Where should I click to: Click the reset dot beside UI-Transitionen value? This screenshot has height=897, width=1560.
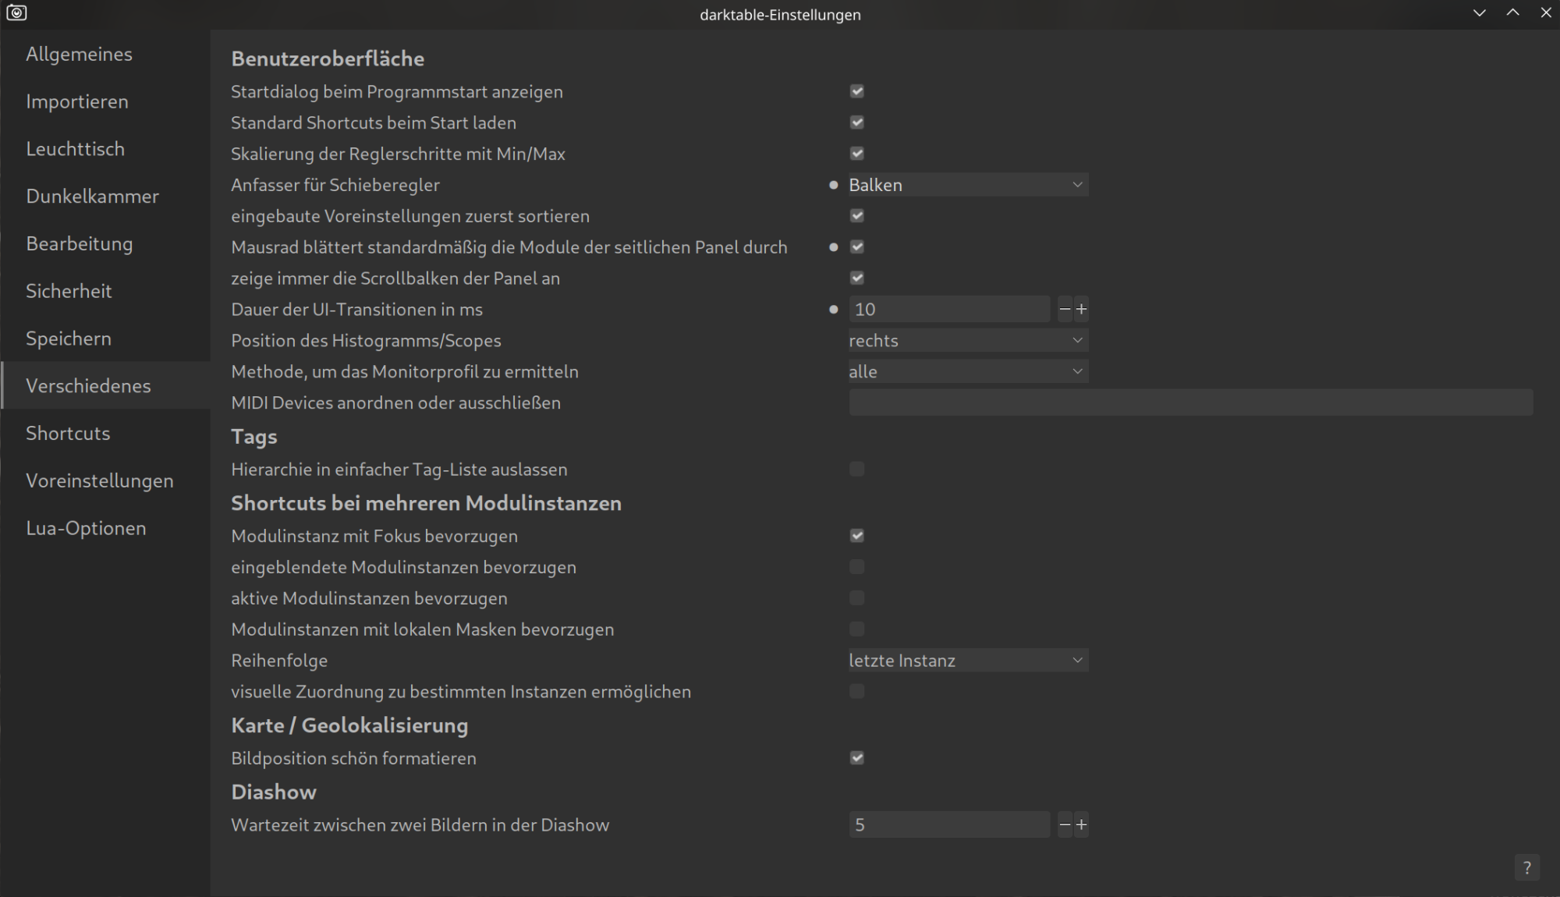(x=833, y=310)
